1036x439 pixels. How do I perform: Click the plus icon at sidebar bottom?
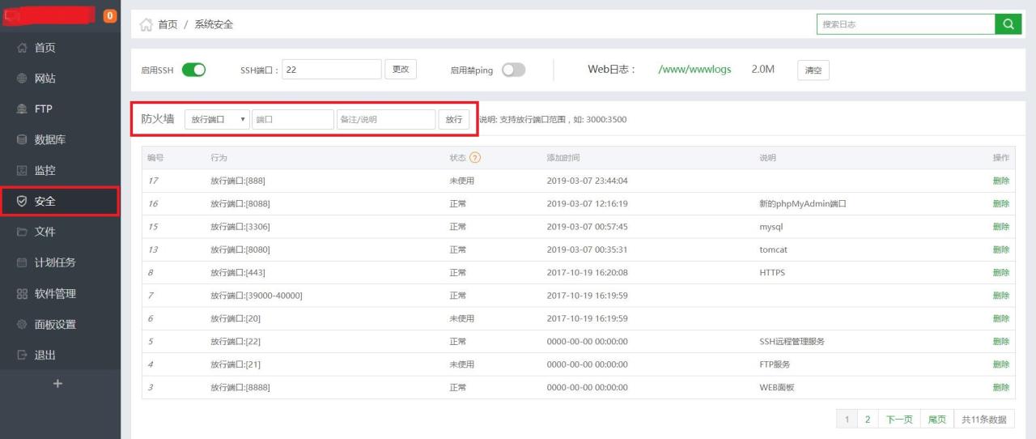pyautogui.click(x=57, y=384)
